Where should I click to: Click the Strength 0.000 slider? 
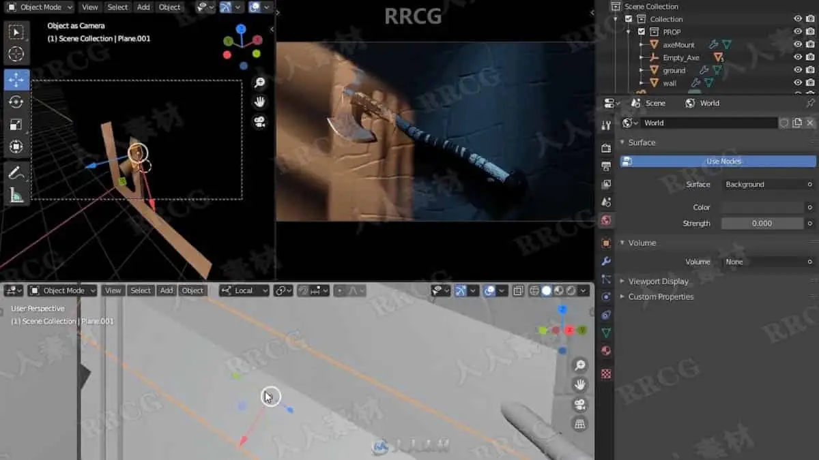[763, 223]
